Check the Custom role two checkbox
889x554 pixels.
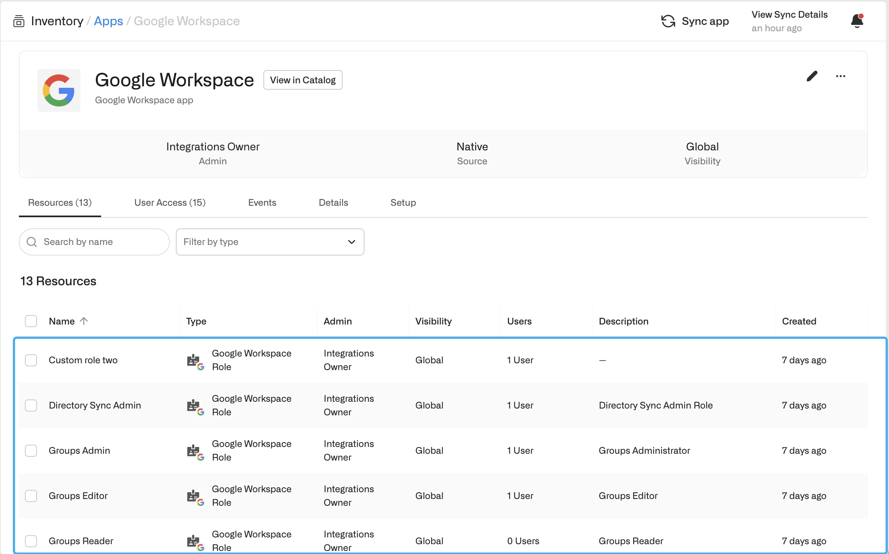coord(31,360)
